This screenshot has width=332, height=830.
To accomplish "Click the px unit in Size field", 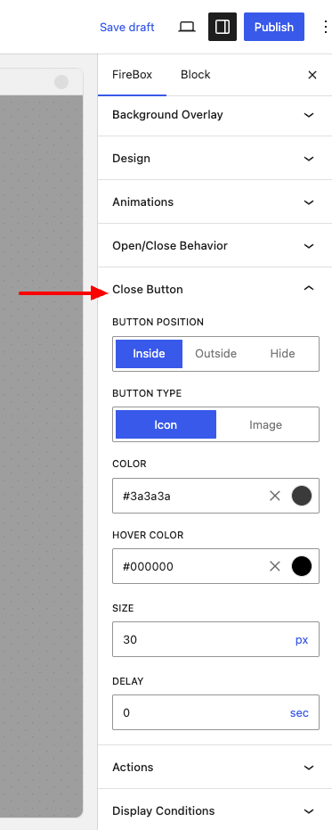I will (302, 640).
